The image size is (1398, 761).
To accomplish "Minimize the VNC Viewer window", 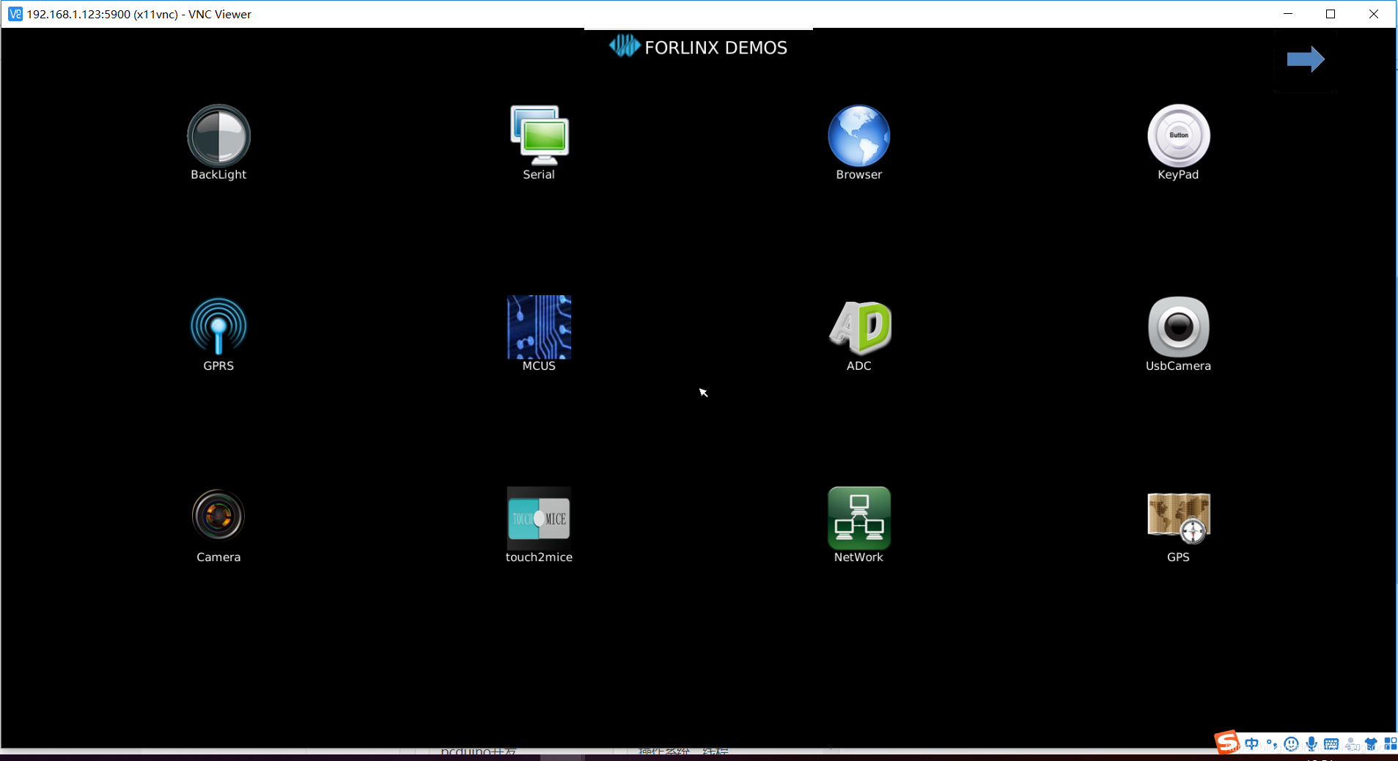I will pyautogui.click(x=1288, y=14).
